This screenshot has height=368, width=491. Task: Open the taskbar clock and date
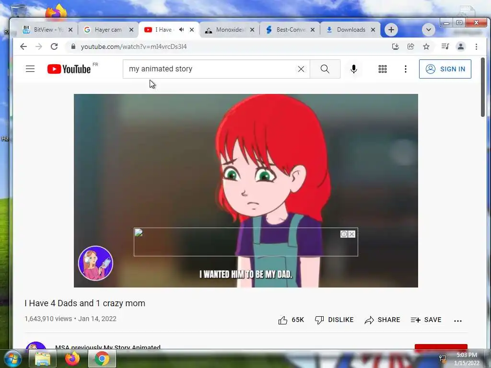coord(467,359)
